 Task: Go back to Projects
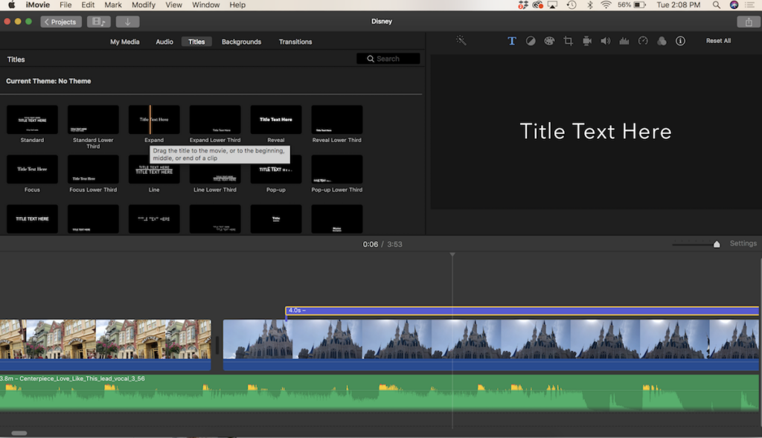(61, 22)
